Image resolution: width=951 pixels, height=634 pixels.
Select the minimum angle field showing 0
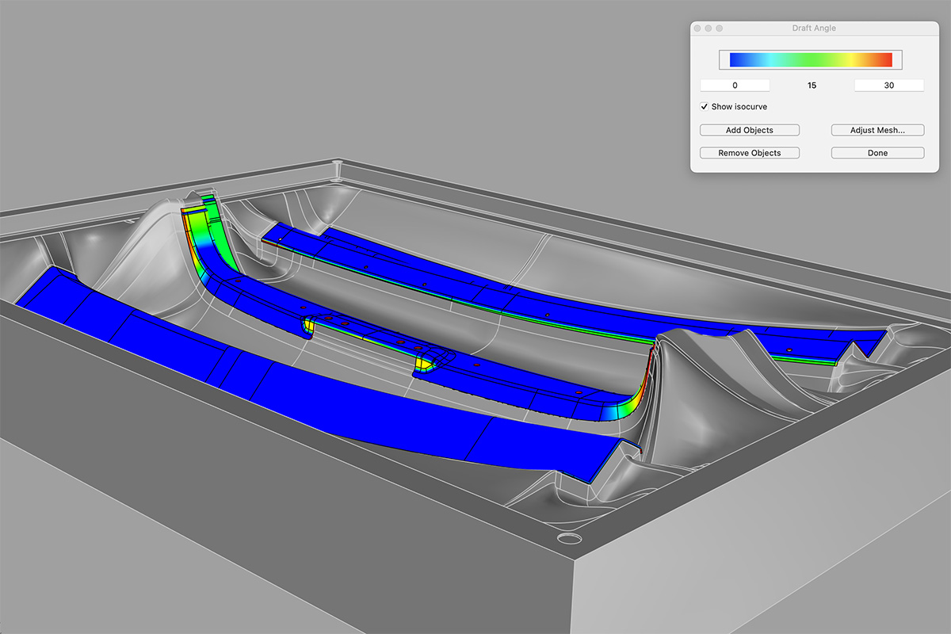735,85
